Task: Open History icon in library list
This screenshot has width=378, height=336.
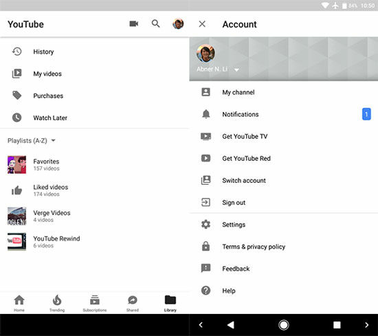Action: point(17,52)
